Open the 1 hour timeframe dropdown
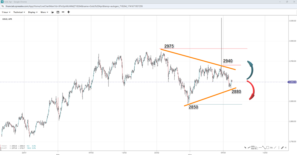Screen dimensions: 297x155 click(x=6, y=12)
